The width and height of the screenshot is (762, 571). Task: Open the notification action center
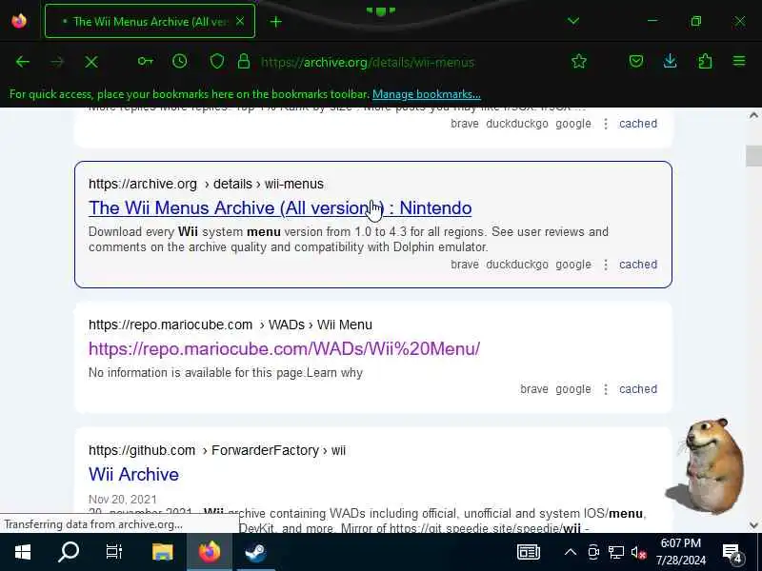click(732, 552)
